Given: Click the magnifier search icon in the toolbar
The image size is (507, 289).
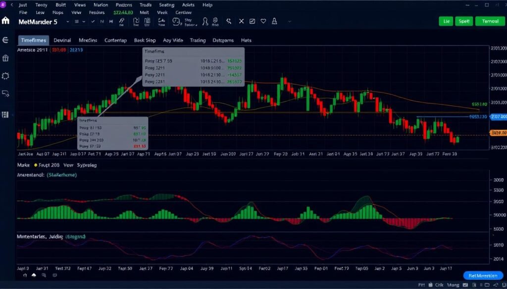Looking at the screenshot, I should click(x=229, y=21).
